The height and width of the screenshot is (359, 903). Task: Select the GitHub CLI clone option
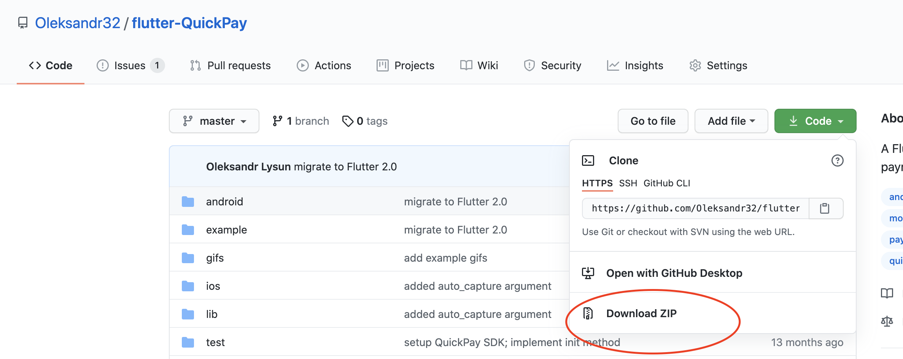tap(667, 183)
